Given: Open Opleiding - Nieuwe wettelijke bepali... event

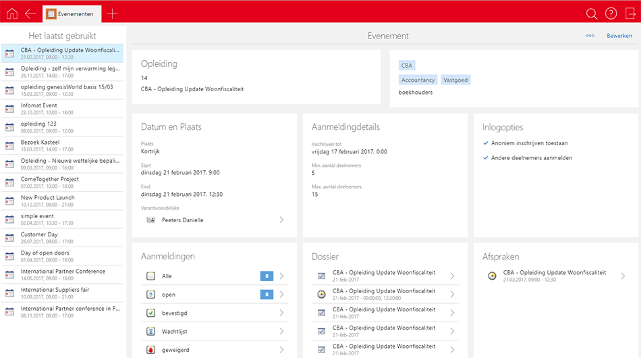Looking at the screenshot, I should tap(62, 163).
